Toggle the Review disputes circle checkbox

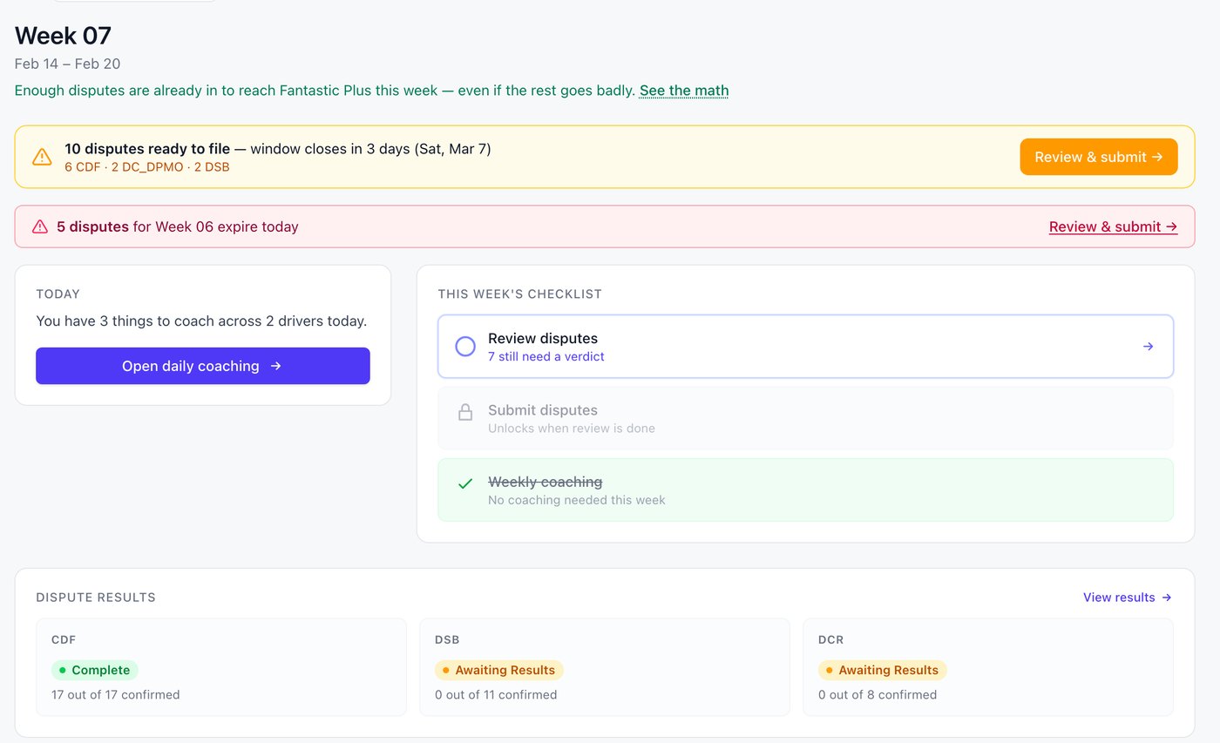[465, 347]
